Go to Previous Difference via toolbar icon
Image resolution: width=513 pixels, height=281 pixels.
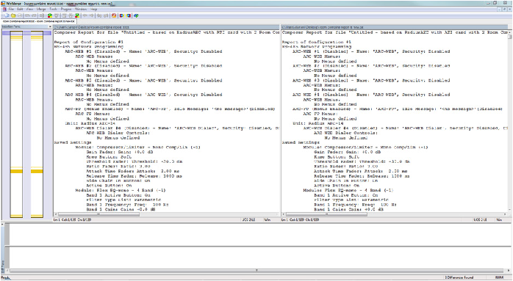tap(57, 15)
